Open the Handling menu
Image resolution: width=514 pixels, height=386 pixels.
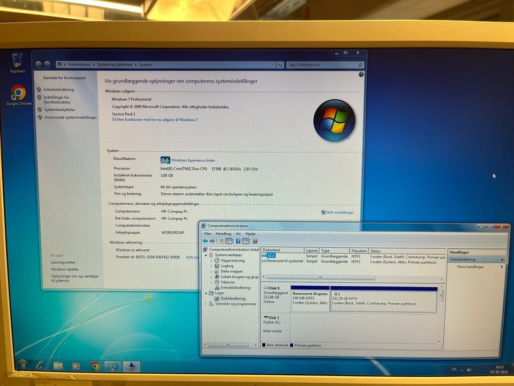(223, 234)
